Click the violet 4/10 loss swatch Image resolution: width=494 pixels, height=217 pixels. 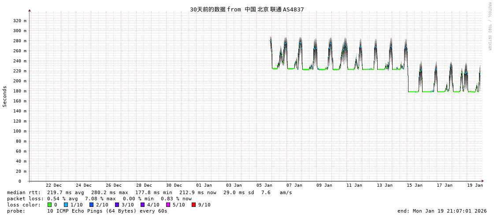pos(142,205)
